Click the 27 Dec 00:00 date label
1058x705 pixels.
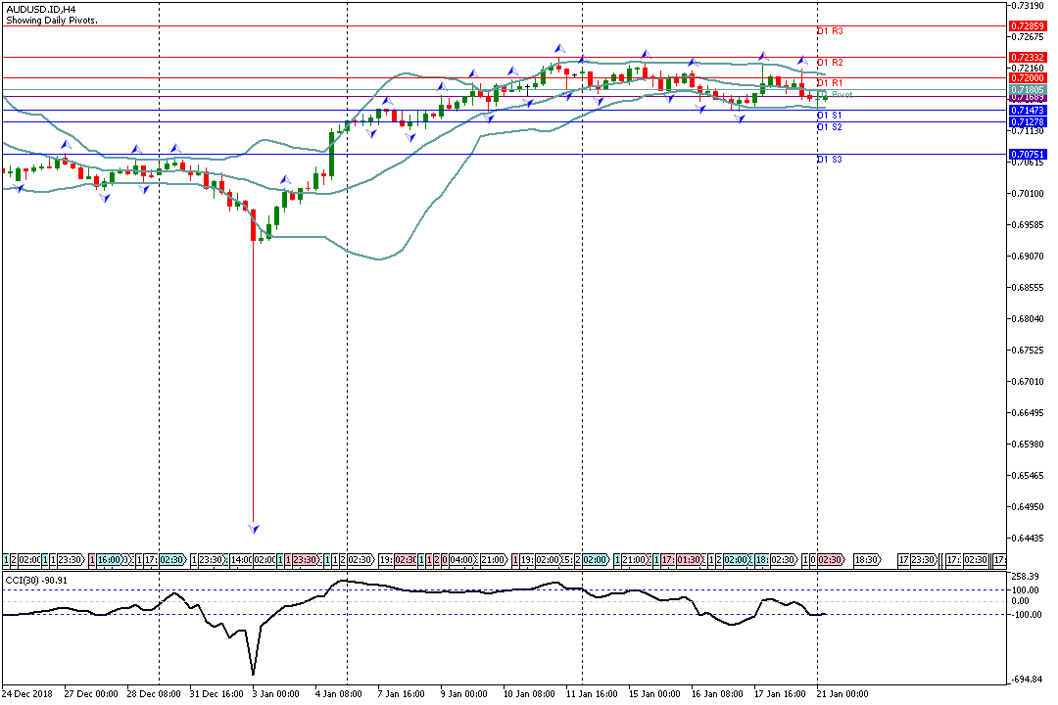pyautogui.click(x=91, y=694)
